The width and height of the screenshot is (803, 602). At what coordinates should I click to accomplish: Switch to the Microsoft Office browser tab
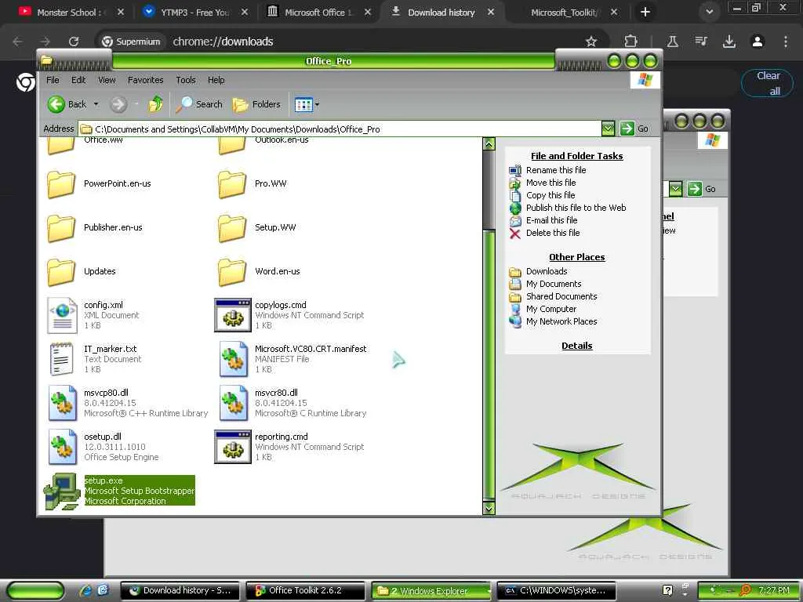coord(318,13)
